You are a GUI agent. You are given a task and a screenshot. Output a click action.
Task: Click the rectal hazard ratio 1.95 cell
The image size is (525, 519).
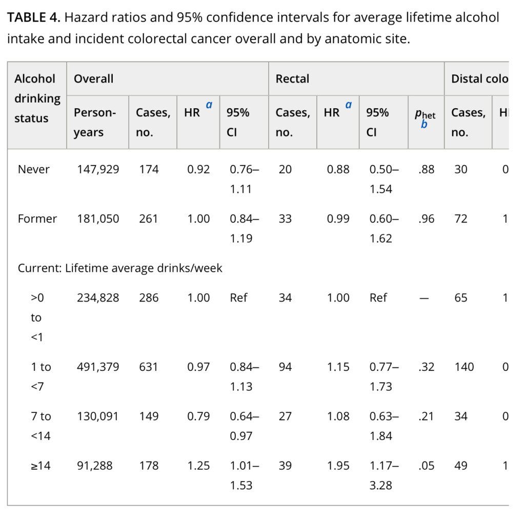pos(338,466)
